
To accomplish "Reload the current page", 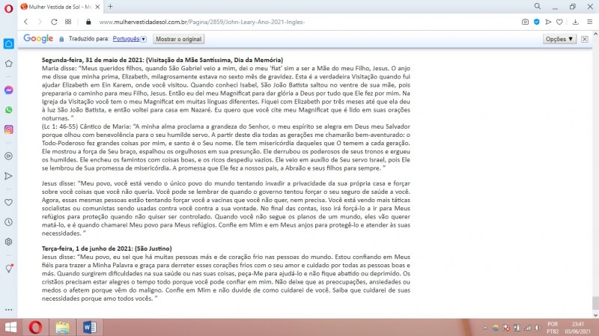I will 52,22.
